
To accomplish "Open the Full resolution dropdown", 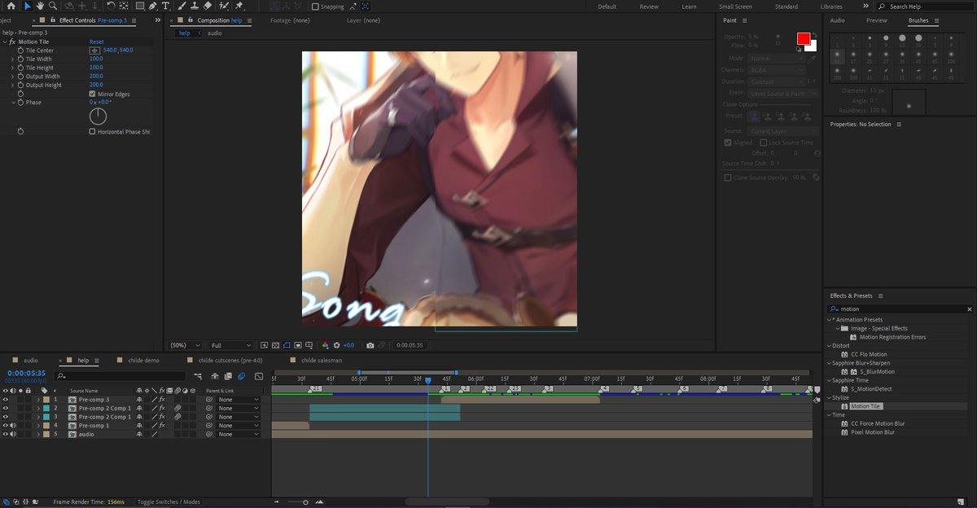I will tap(231, 345).
